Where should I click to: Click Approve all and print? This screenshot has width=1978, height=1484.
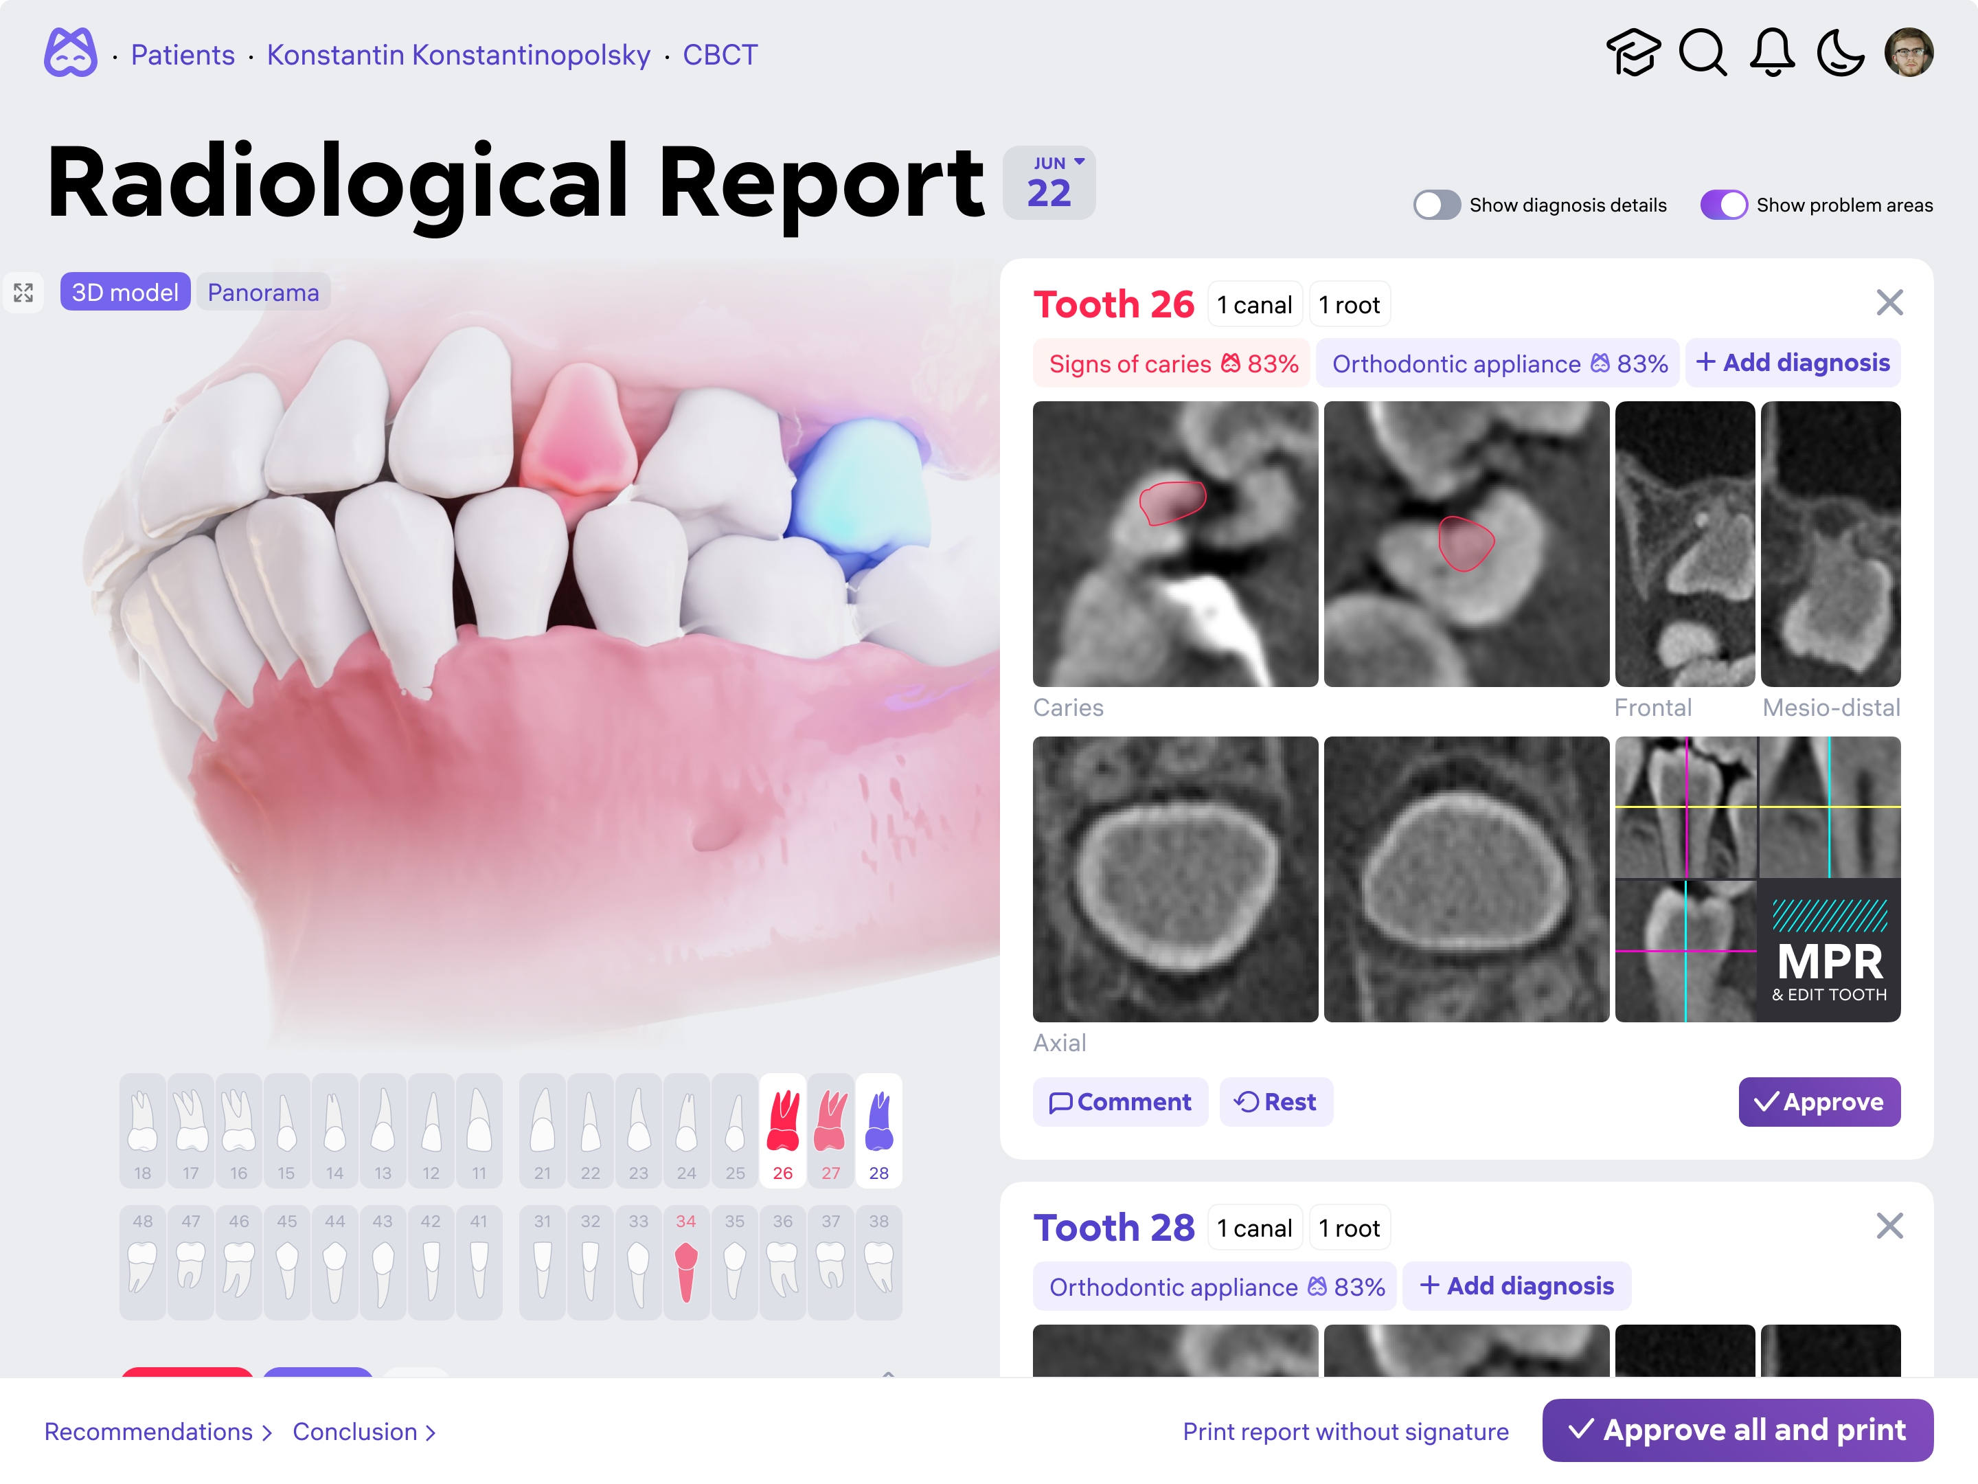[1738, 1430]
